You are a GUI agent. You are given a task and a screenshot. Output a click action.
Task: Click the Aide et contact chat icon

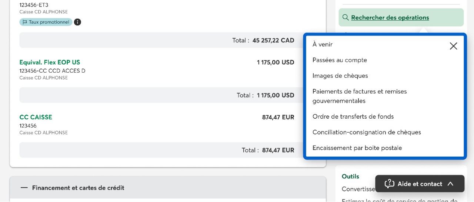click(389, 184)
